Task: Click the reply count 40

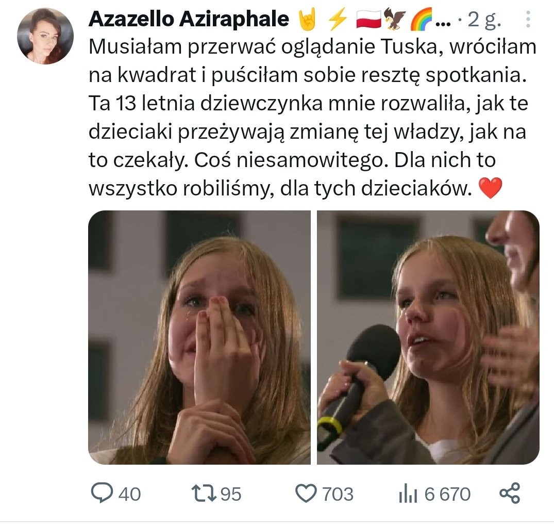Action: click(129, 494)
